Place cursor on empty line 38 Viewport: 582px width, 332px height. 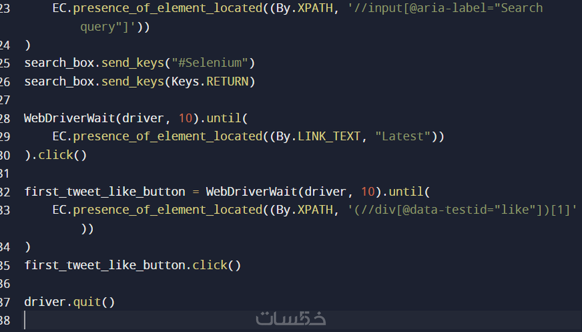(137, 320)
